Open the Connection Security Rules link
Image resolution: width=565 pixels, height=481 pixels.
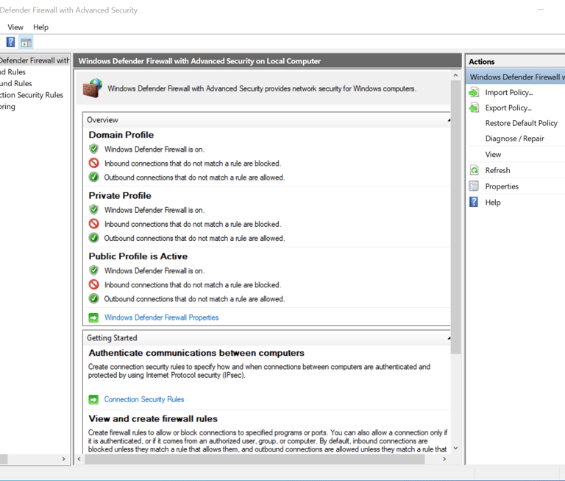[x=144, y=399]
